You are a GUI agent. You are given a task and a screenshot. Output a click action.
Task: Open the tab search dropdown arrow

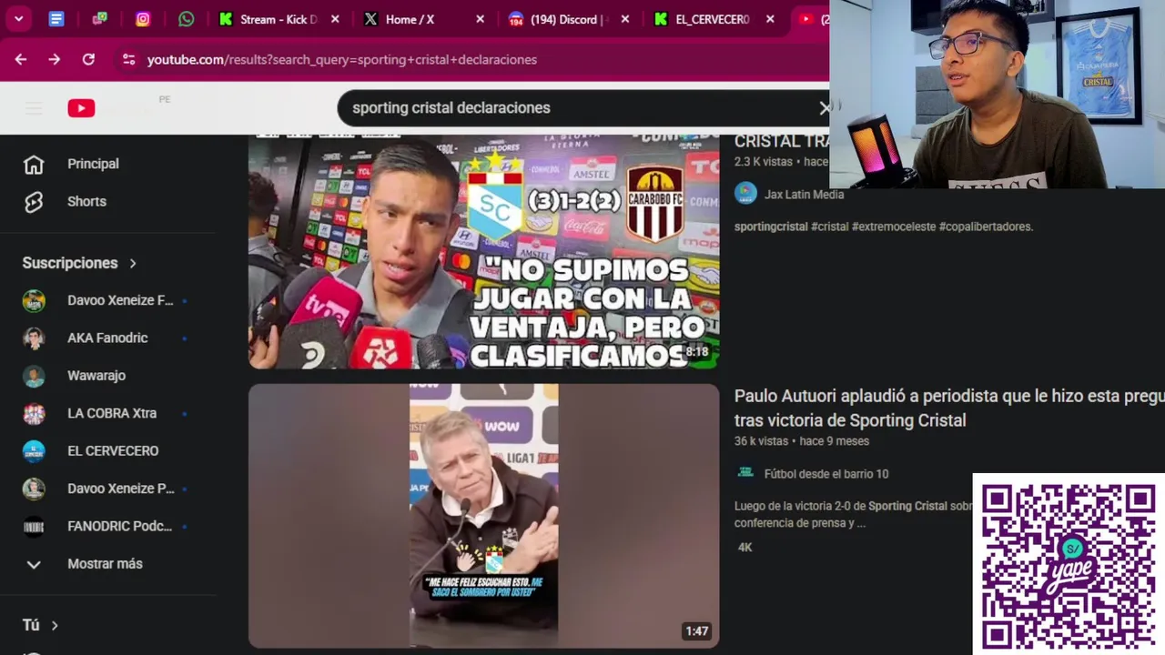click(x=18, y=19)
